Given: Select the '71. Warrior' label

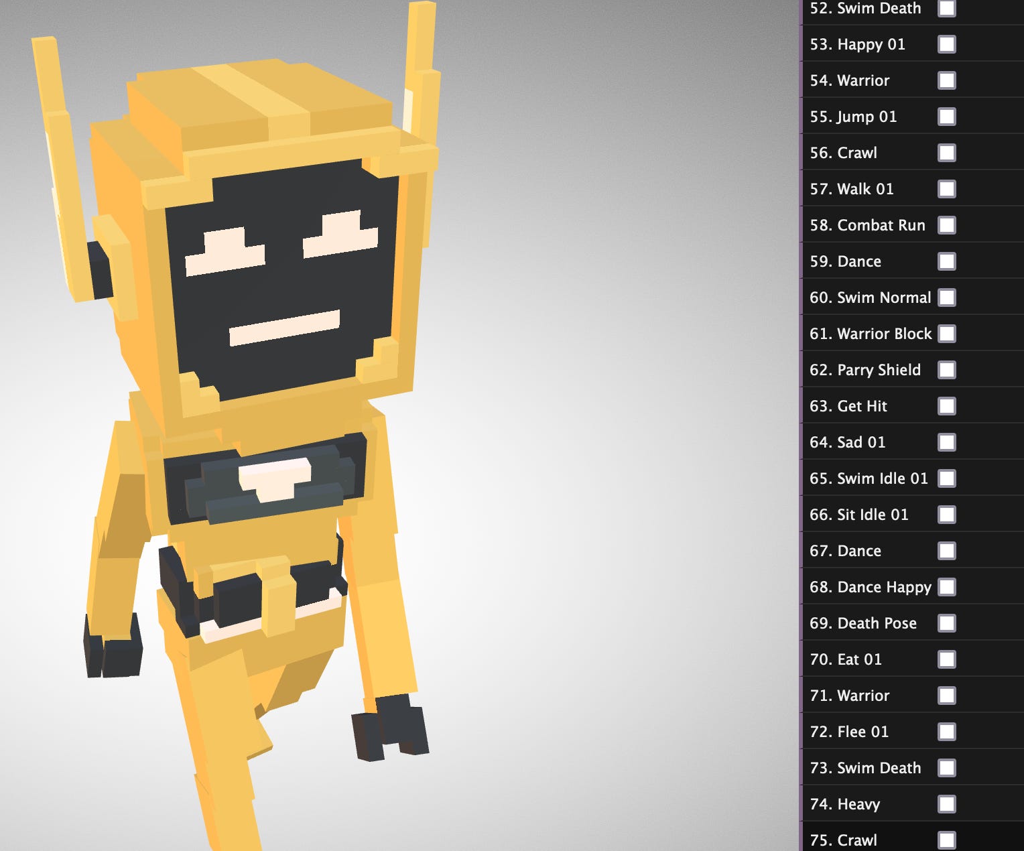Looking at the screenshot, I should (x=849, y=696).
